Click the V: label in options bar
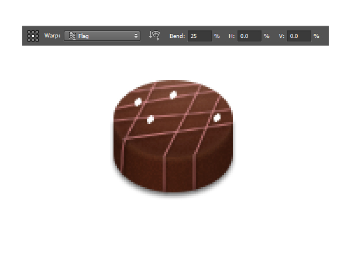Screen dimensions: 351x255 point(281,36)
